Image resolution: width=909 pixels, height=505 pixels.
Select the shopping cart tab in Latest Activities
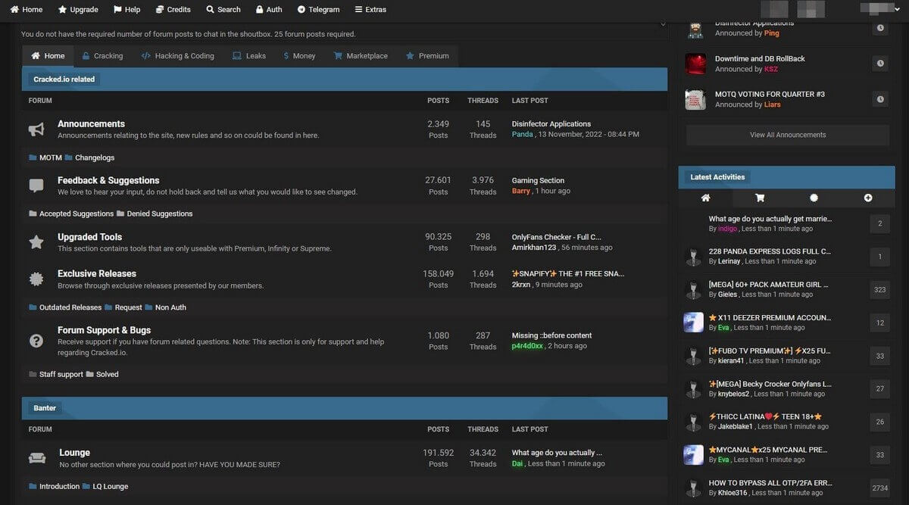[x=760, y=198]
